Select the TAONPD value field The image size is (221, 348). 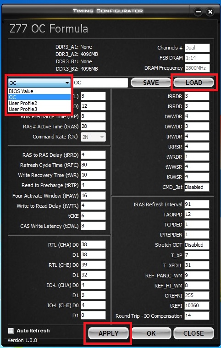click(197, 215)
